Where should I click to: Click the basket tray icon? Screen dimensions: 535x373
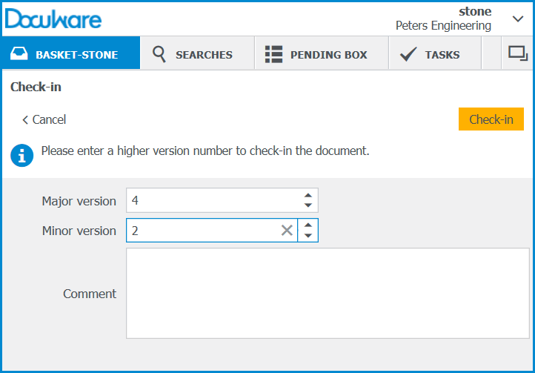point(20,54)
